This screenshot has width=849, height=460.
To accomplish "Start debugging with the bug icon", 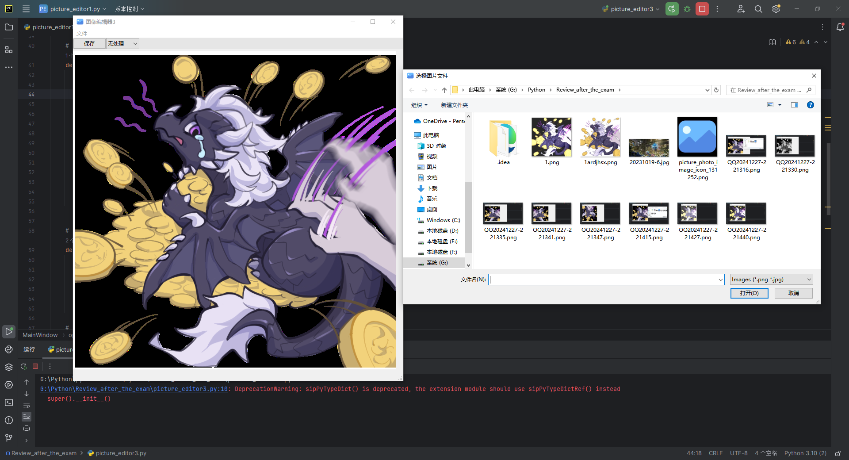I will [687, 9].
